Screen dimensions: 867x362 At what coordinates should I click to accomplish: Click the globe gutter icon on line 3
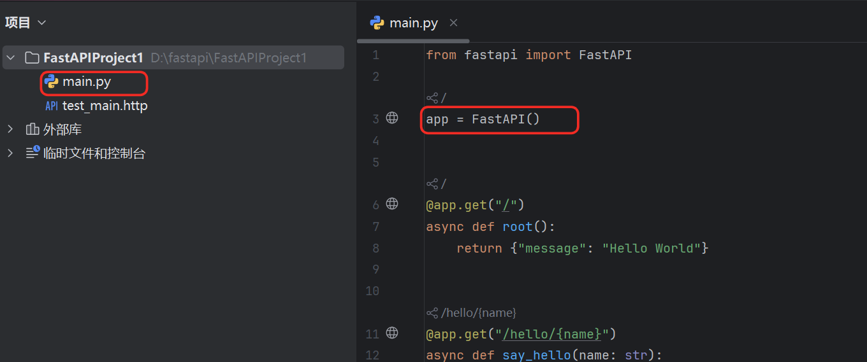coord(393,118)
